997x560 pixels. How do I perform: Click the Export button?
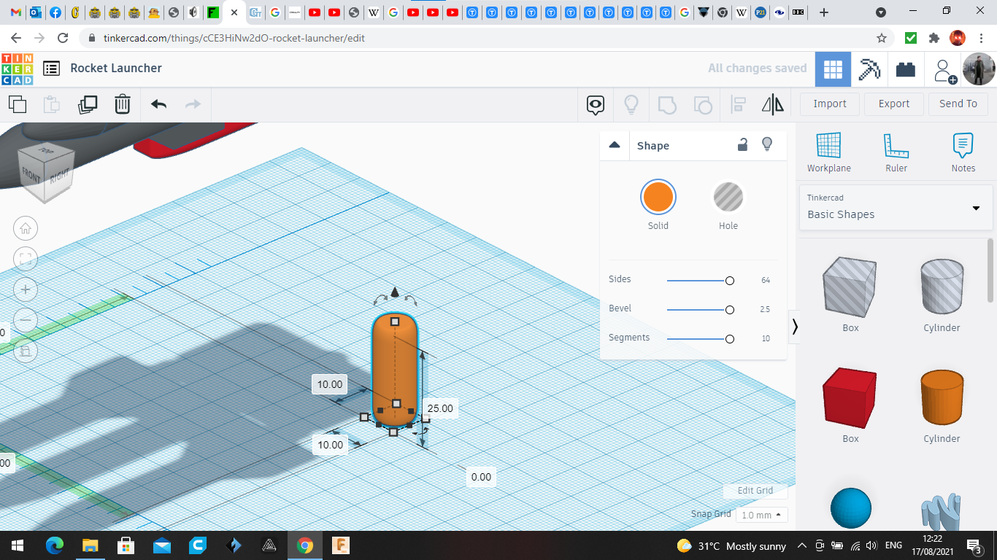(x=893, y=104)
